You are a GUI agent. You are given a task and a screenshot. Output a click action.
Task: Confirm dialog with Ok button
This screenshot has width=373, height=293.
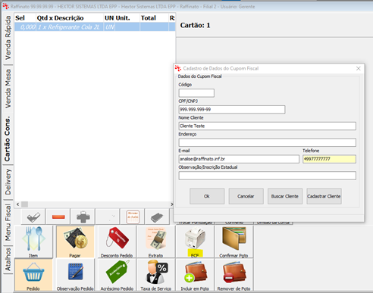tap(207, 196)
